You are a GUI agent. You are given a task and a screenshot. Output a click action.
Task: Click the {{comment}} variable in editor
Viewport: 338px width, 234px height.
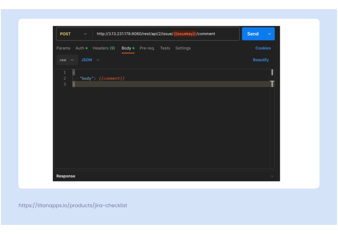(x=112, y=78)
